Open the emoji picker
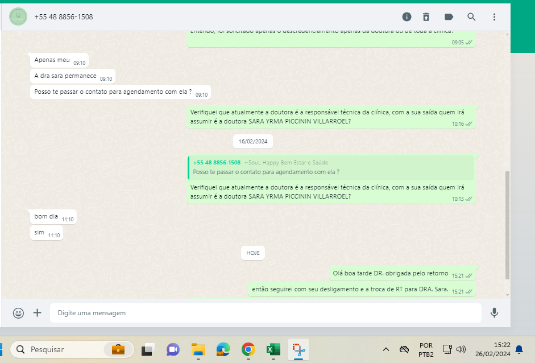The height and width of the screenshot is (363, 535). pyautogui.click(x=18, y=313)
